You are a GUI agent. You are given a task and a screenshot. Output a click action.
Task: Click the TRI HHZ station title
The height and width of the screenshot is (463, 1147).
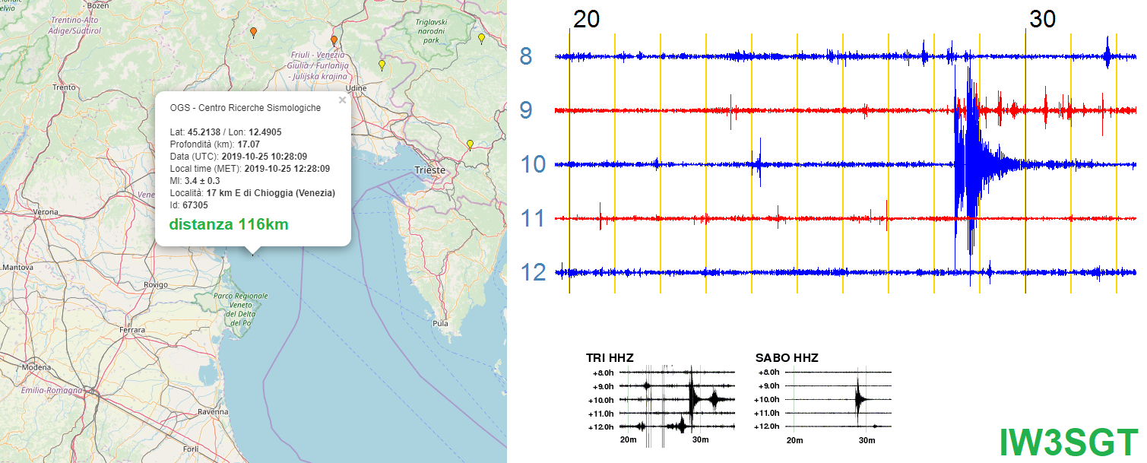tap(610, 357)
